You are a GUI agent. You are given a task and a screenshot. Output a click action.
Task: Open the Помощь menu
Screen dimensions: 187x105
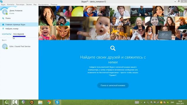(x=54, y=5)
